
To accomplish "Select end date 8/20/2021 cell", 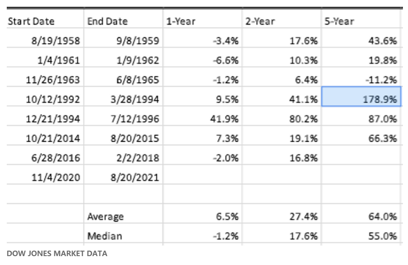I will click(135, 177).
